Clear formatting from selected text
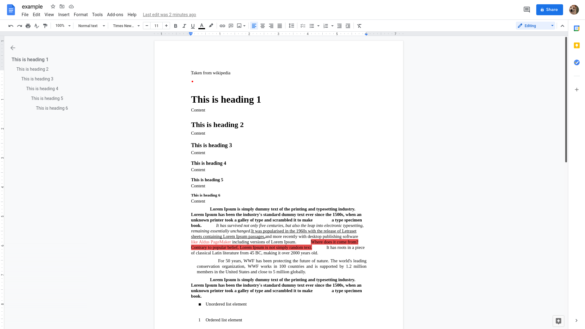This screenshot has width=585, height=329. [359, 26]
